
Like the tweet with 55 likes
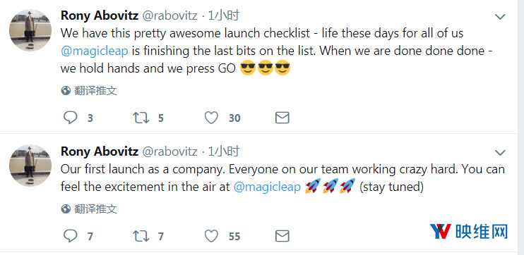tap(211, 236)
